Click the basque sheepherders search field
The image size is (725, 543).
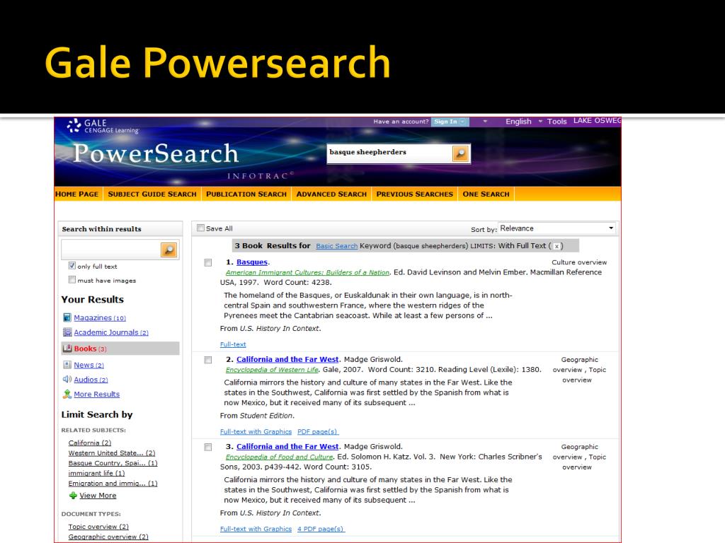tap(390, 153)
